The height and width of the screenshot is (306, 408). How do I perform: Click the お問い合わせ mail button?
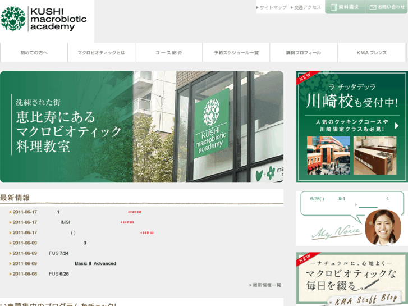click(x=387, y=7)
